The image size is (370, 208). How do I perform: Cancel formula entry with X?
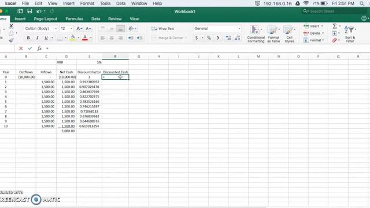(21, 49)
